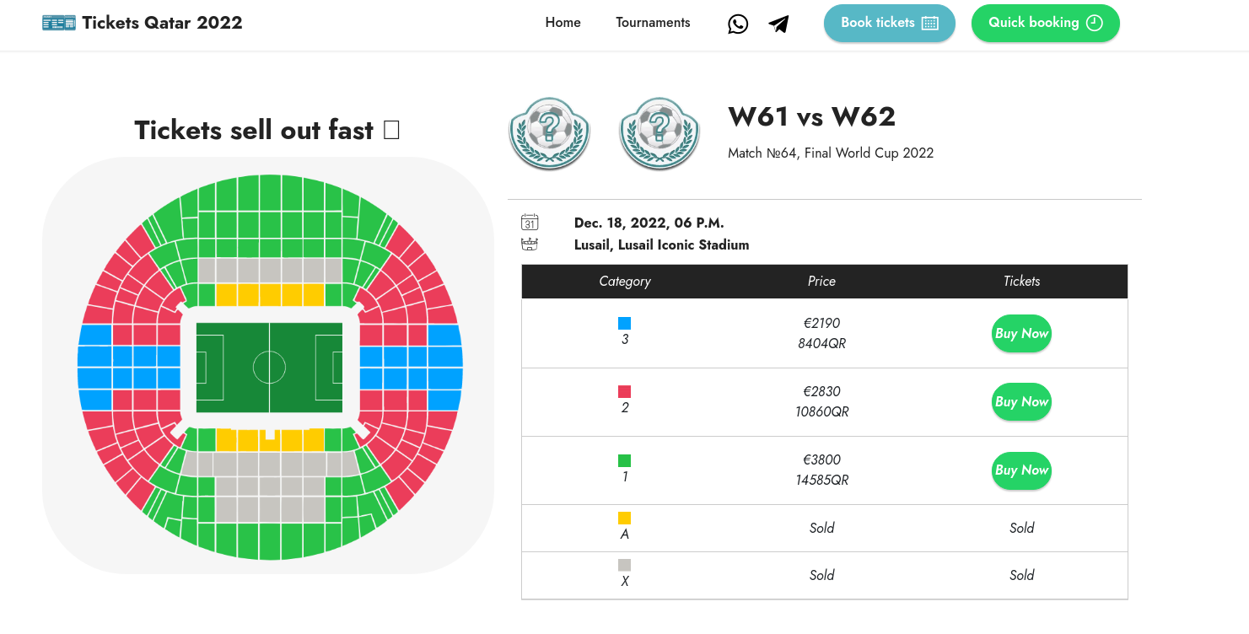
Task: Click the Telegram paper plane icon
Action: pyautogui.click(x=779, y=24)
